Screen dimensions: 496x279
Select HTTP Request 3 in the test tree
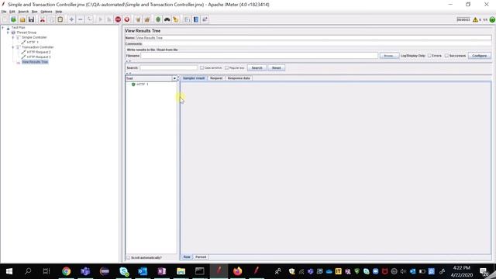[x=39, y=57]
